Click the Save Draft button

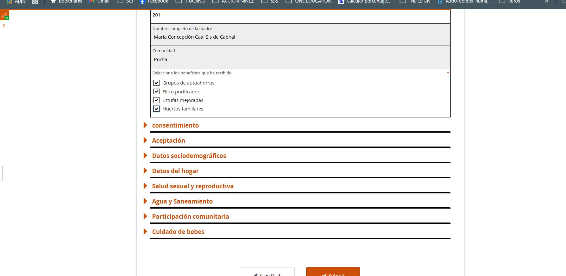(268, 273)
